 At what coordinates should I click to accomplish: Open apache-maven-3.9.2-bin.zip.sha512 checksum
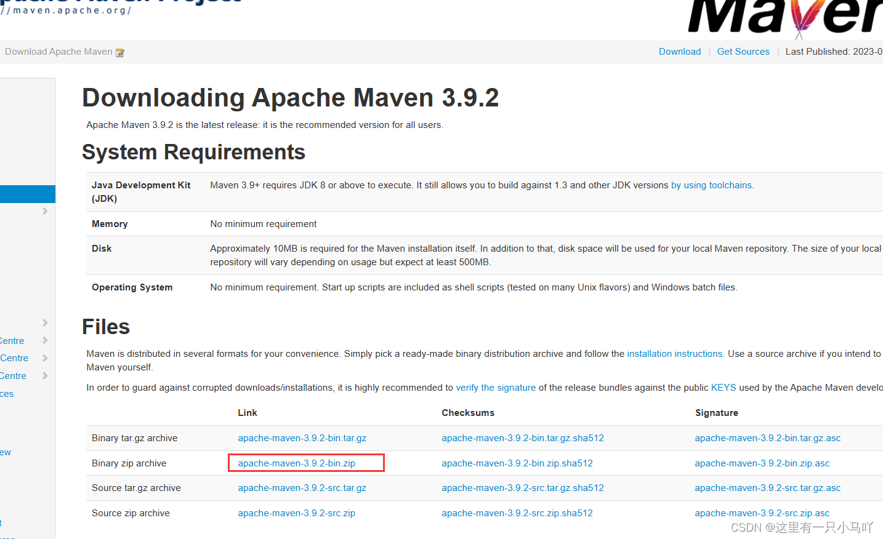[517, 463]
